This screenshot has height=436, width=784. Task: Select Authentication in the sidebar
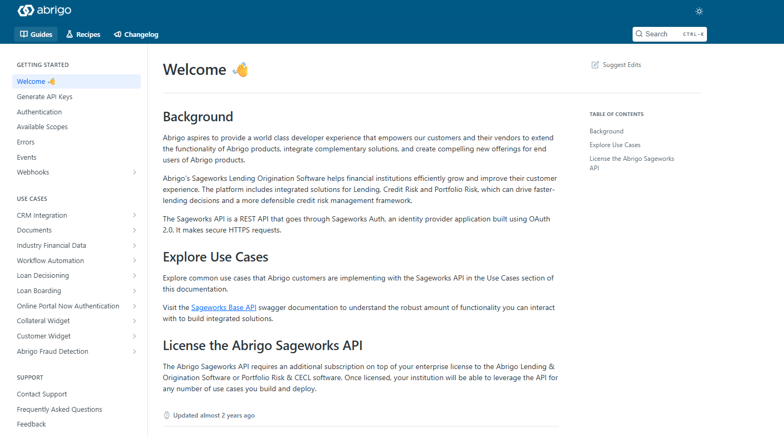tap(40, 112)
